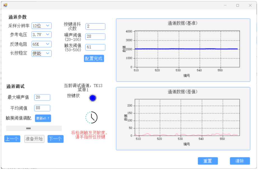258x170 pixels.
Task: Click the 更新x0.7 button
Action: point(43,118)
